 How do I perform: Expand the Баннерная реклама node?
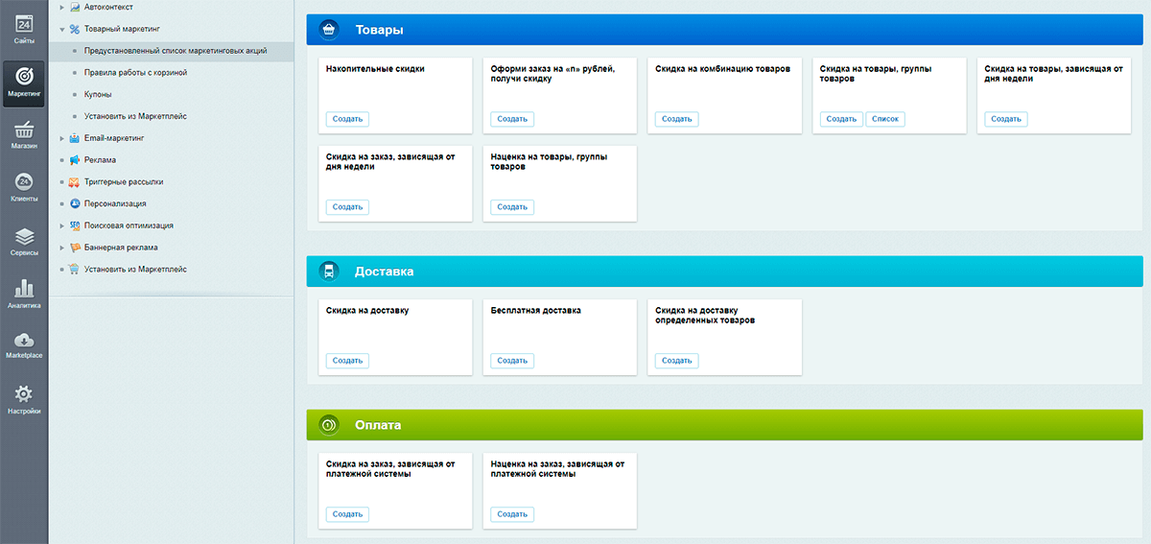point(61,248)
